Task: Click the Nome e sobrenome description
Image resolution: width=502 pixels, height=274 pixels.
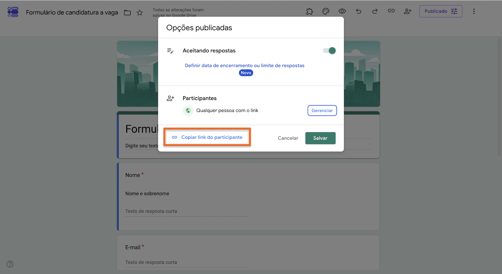Action: click(x=147, y=194)
